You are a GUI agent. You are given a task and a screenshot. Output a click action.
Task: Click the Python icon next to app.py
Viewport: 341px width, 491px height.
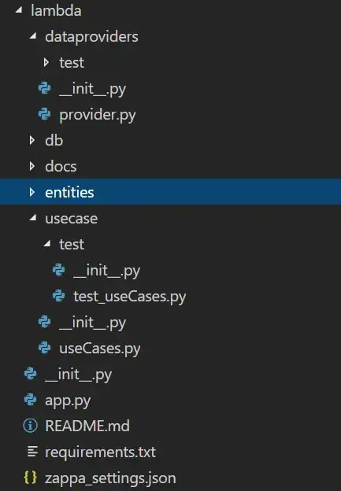(x=31, y=400)
